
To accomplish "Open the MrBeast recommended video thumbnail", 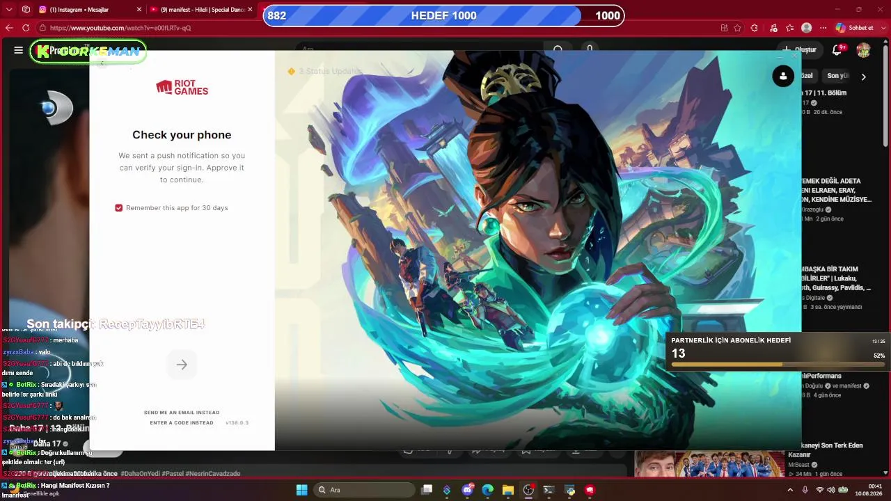I will click(x=709, y=464).
